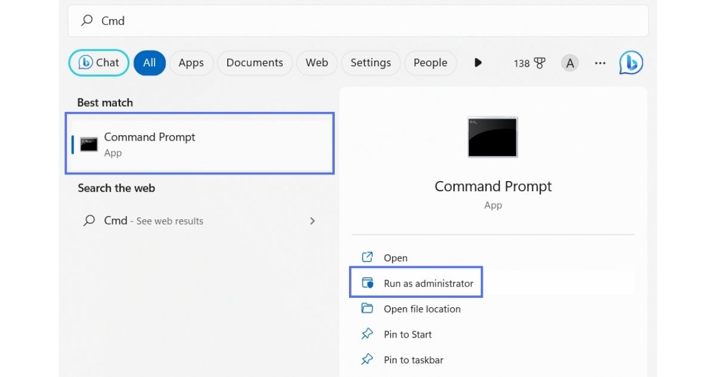The height and width of the screenshot is (377, 716).
Task: Select the All filter tab
Action: 149,63
